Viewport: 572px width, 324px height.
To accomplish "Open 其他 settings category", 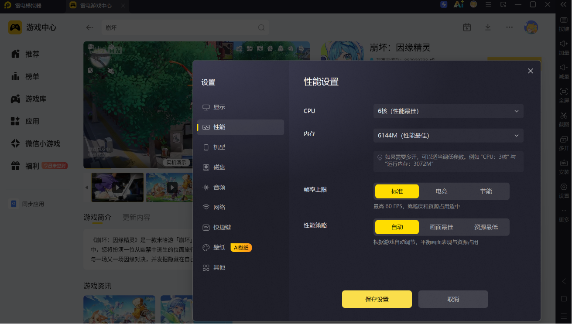I will click(240, 268).
